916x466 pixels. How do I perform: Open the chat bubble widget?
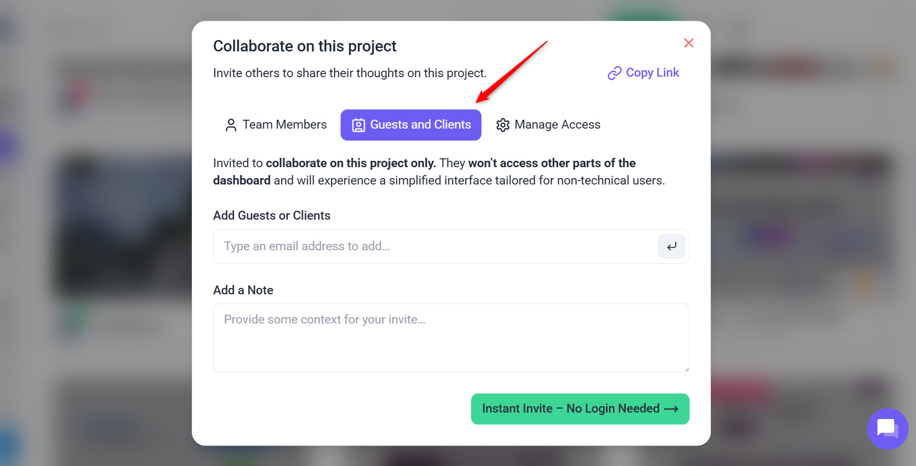pyautogui.click(x=887, y=428)
